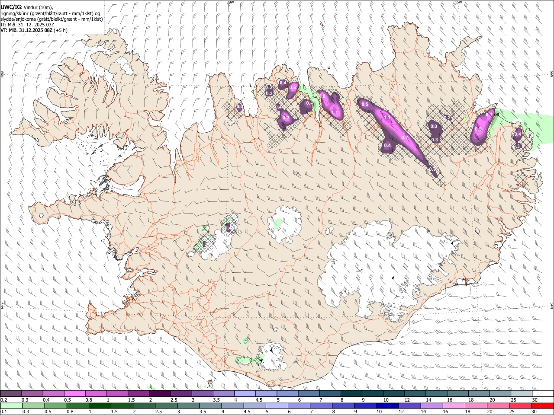Click the bright pink upper swatch labeled 0.5
This screenshot has height=415, width=554.
(x=74, y=394)
